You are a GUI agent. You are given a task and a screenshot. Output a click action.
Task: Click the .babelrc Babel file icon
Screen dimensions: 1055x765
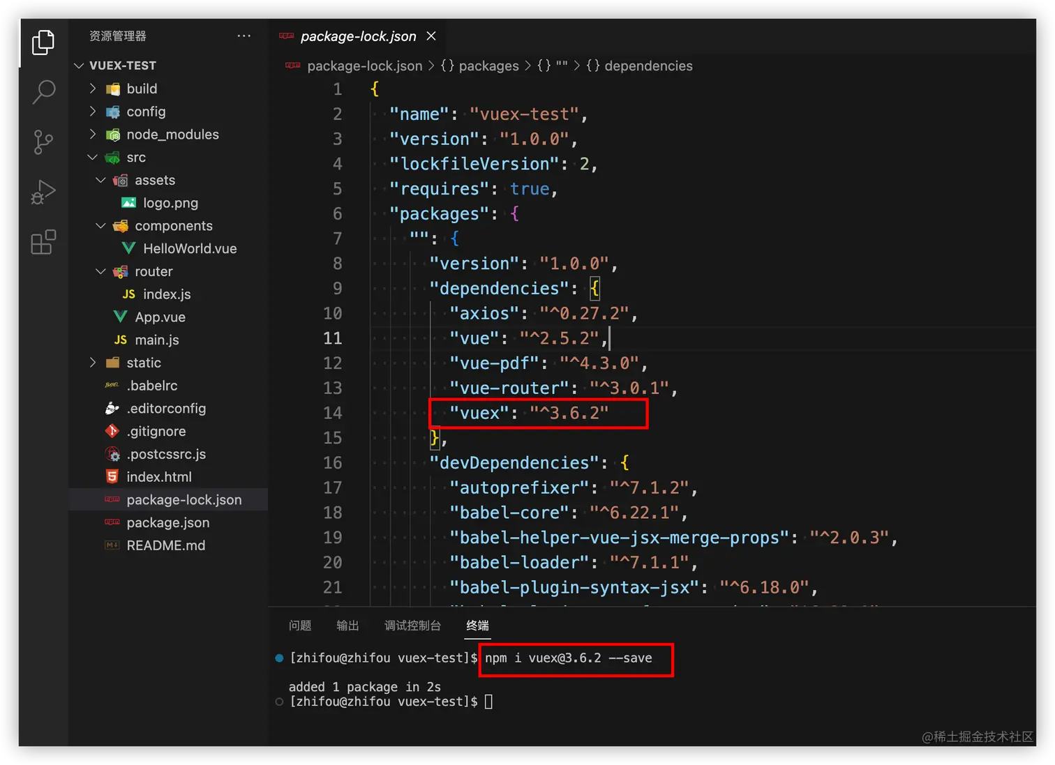112,385
